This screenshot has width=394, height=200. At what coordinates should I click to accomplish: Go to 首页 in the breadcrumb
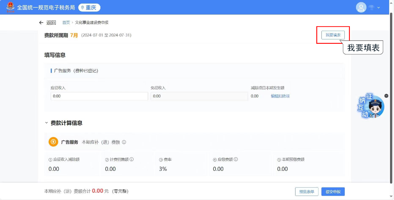pyautogui.click(x=66, y=23)
